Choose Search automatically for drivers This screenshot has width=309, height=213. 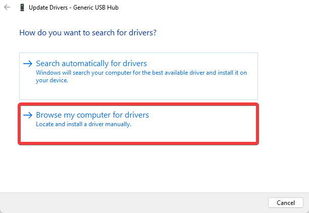91,64
